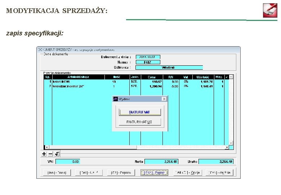281x195 pixels.
Task: Click the value cell 1,140.49
Action: click(x=207, y=86)
